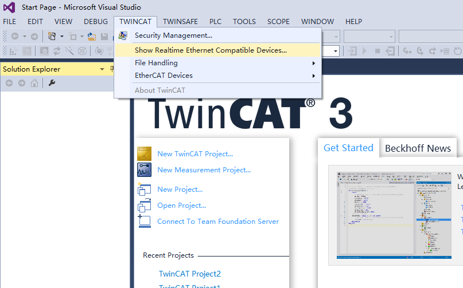Click the Navigate Backward toolbar arrow
463x288 pixels.
[x=15, y=36]
